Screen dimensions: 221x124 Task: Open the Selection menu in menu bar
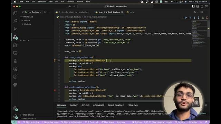(42, 2)
